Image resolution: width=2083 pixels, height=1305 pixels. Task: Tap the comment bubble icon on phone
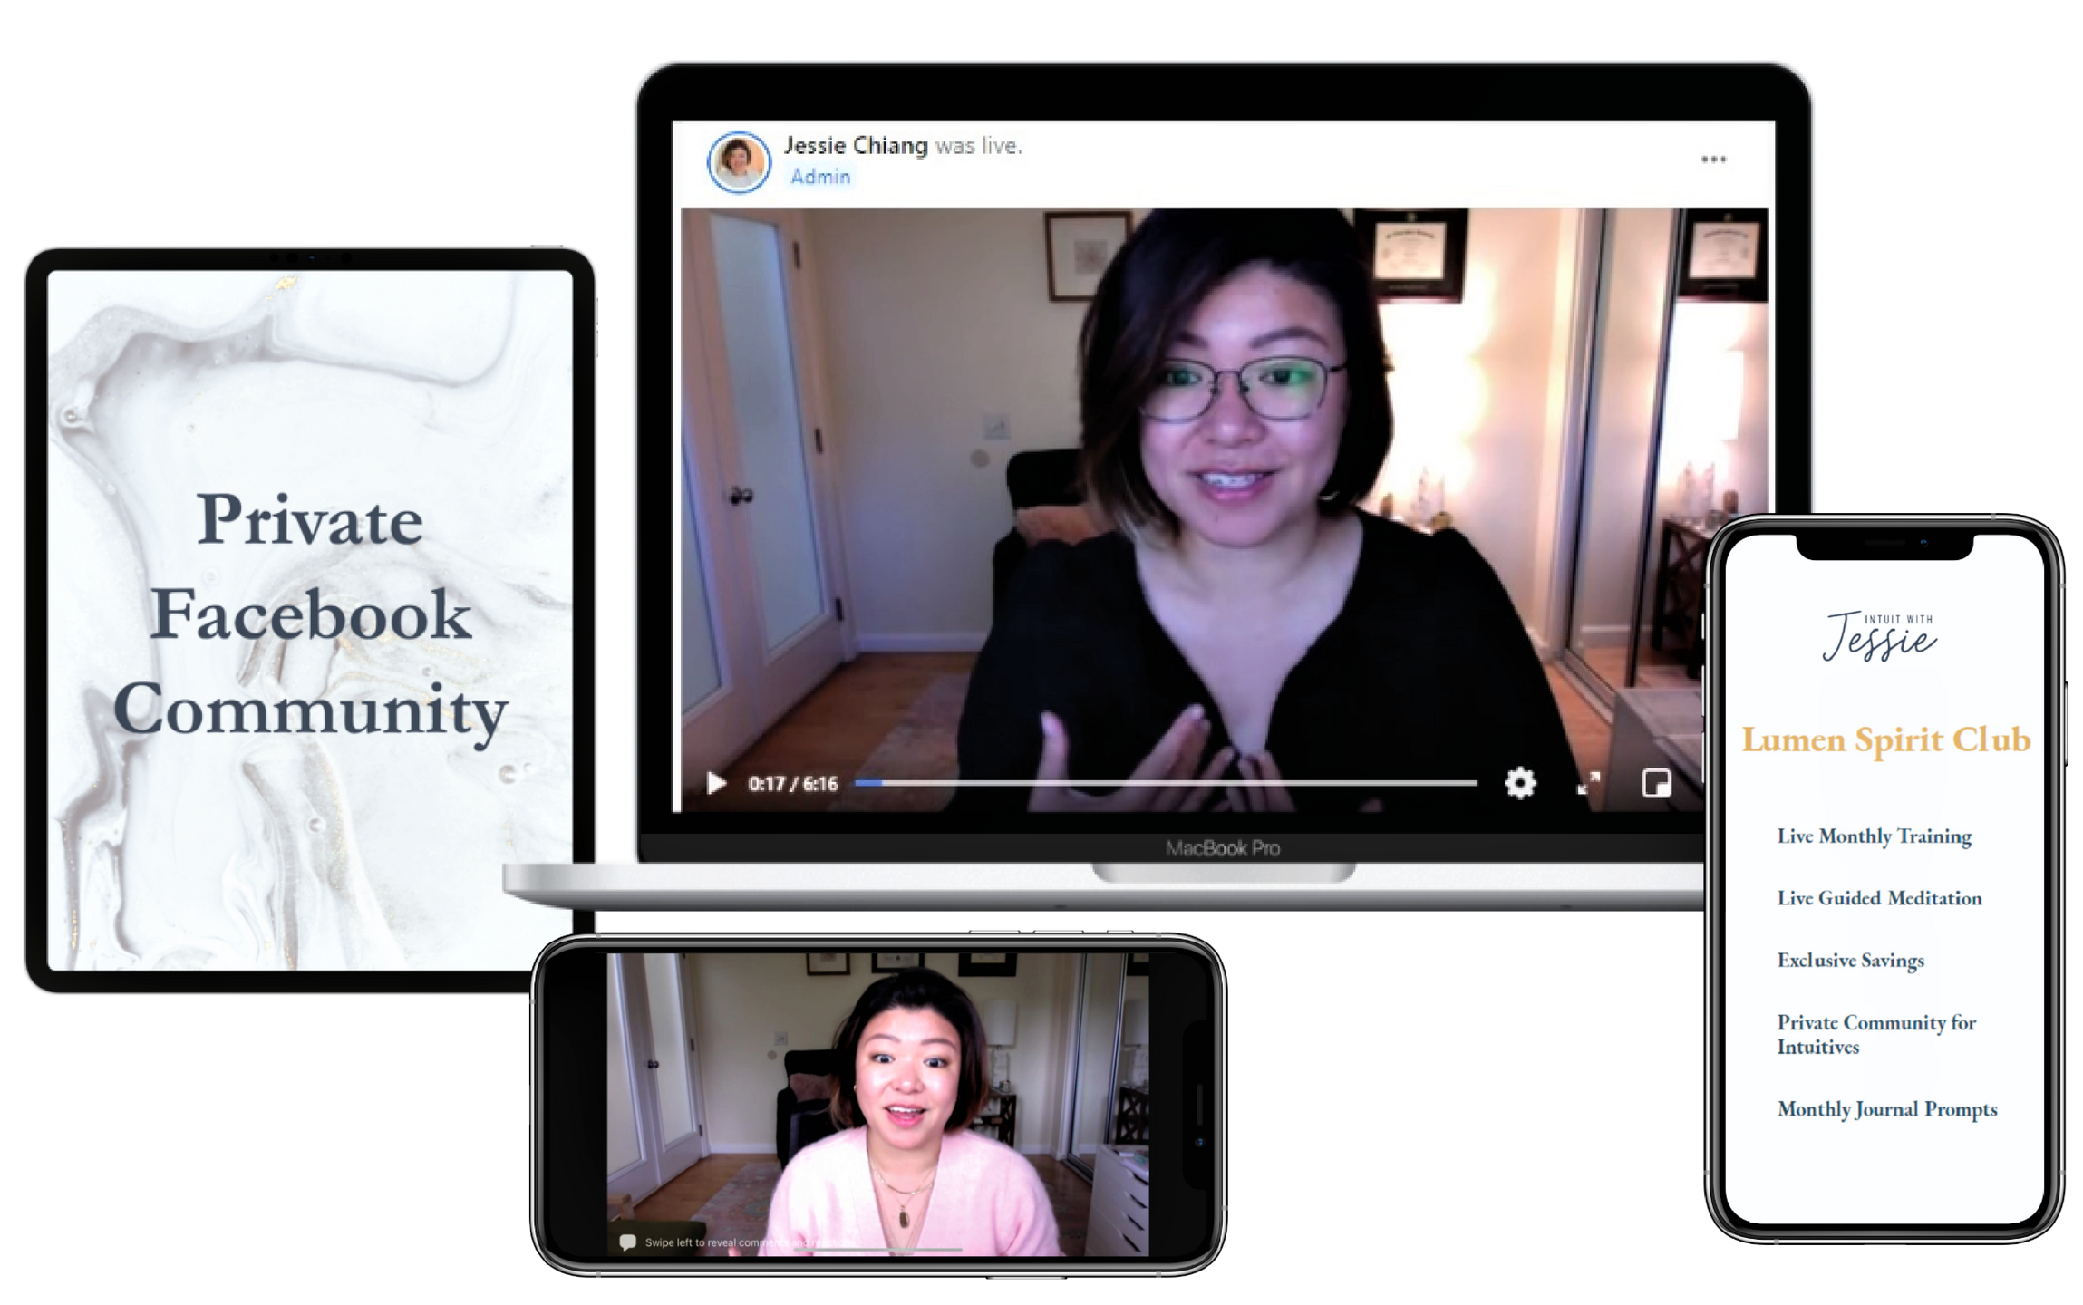pyautogui.click(x=627, y=1242)
